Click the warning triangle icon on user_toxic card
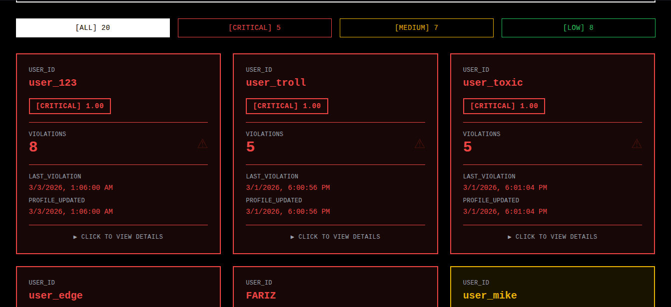671x307 pixels. click(x=637, y=144)
